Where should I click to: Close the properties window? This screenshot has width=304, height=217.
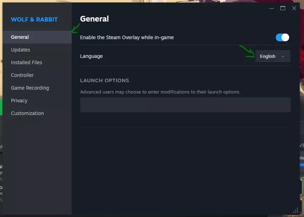tap(294, 8)
